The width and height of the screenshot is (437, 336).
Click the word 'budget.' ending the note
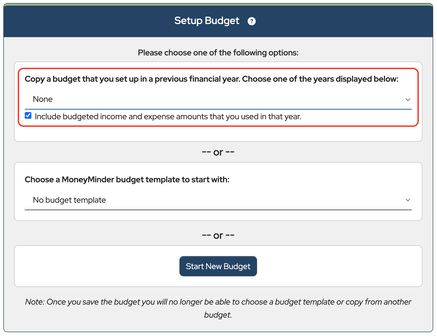(x=218, y=315)
